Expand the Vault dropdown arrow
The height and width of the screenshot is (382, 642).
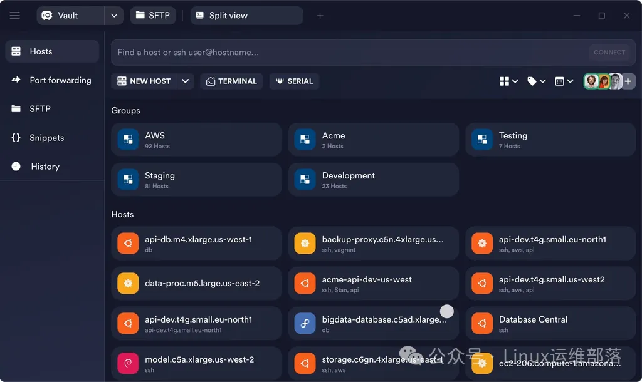tap(114, 16)
